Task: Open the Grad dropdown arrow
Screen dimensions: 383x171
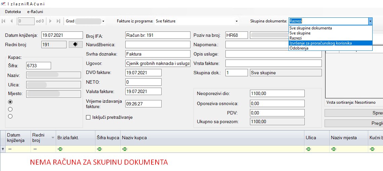Action: point(103,21)
